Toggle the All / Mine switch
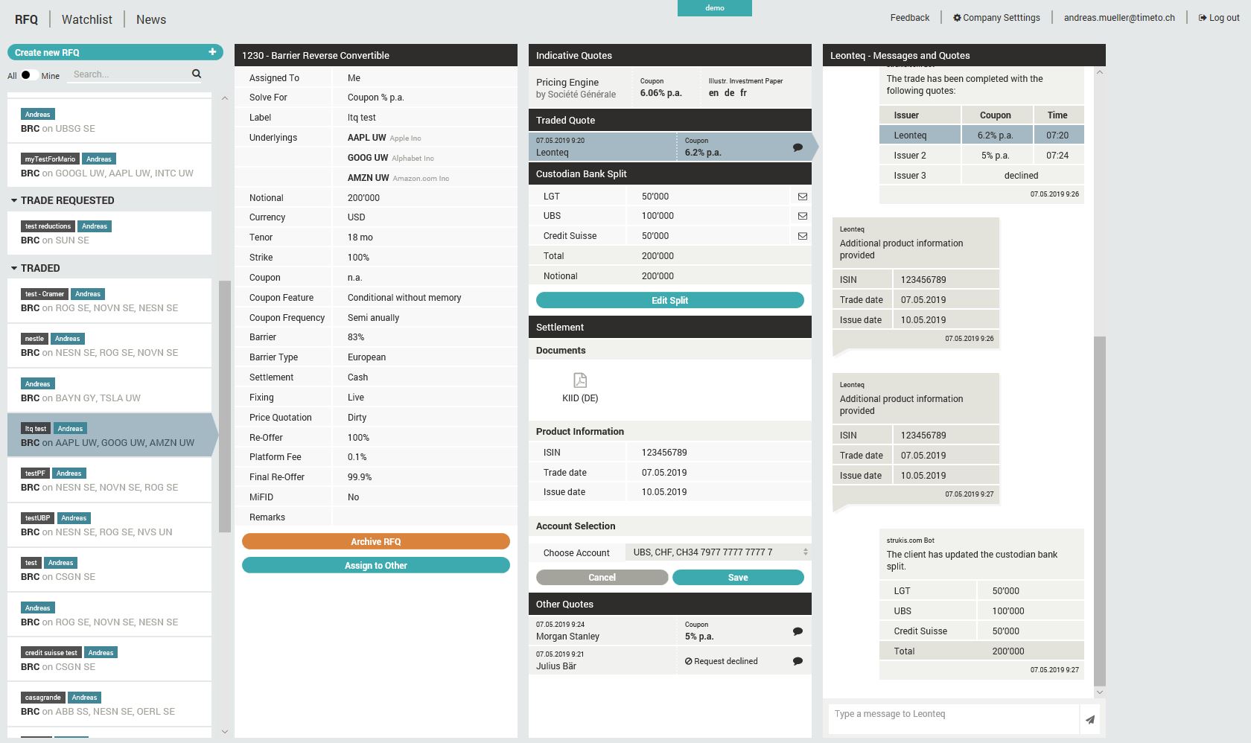1251x743 pixels. pyautogui.click(x=29, y=74)
